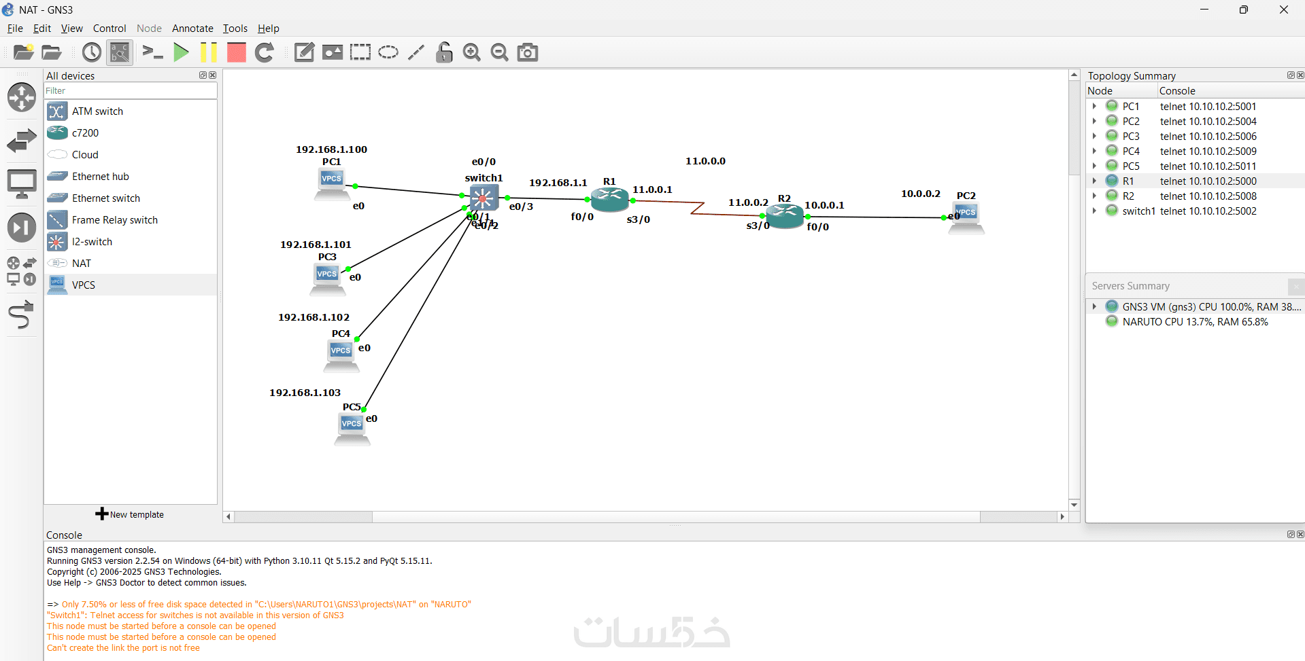This screenshot has height=661, width=1305.
Task: Select the R1 router on the canvas
Action: point(610,199)
